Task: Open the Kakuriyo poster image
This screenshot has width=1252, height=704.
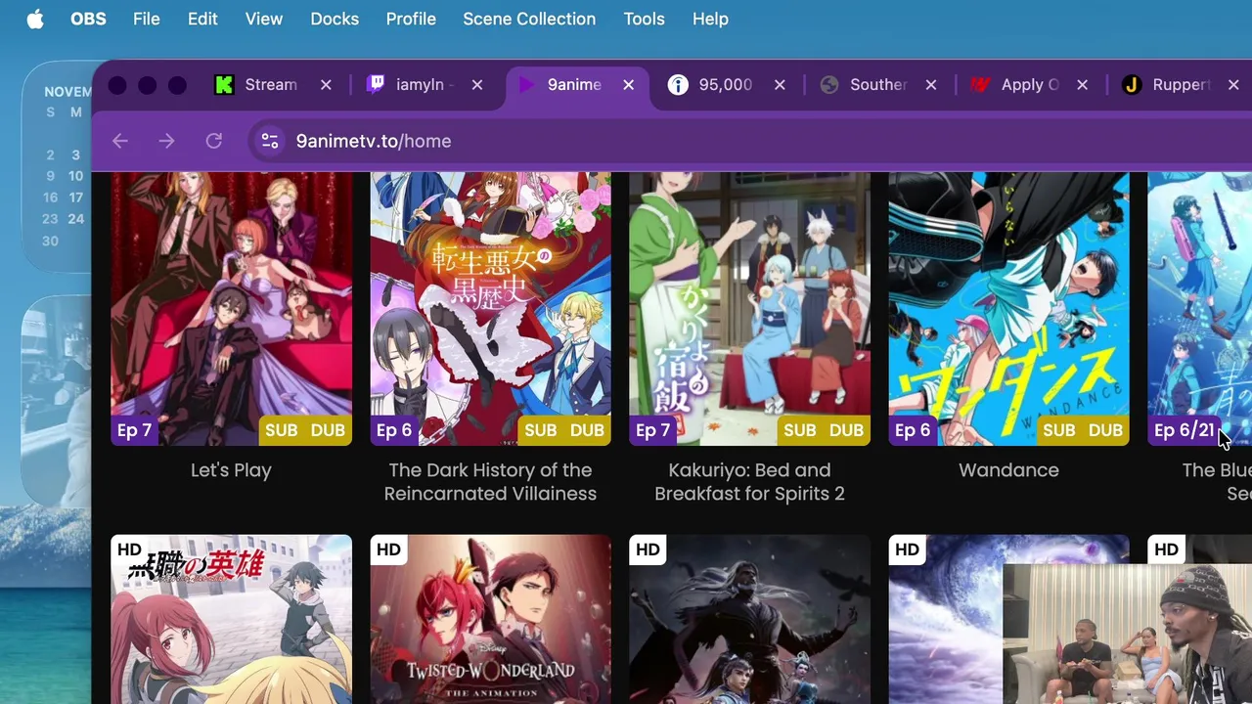Action: (x=750, y=309)
